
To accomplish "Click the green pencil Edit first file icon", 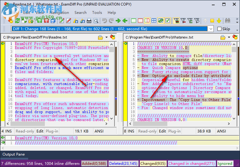I will coord(62,21).
